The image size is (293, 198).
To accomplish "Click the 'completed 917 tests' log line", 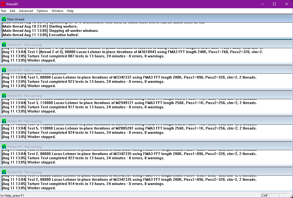I will pyautogui.click(x=83, y=107).
